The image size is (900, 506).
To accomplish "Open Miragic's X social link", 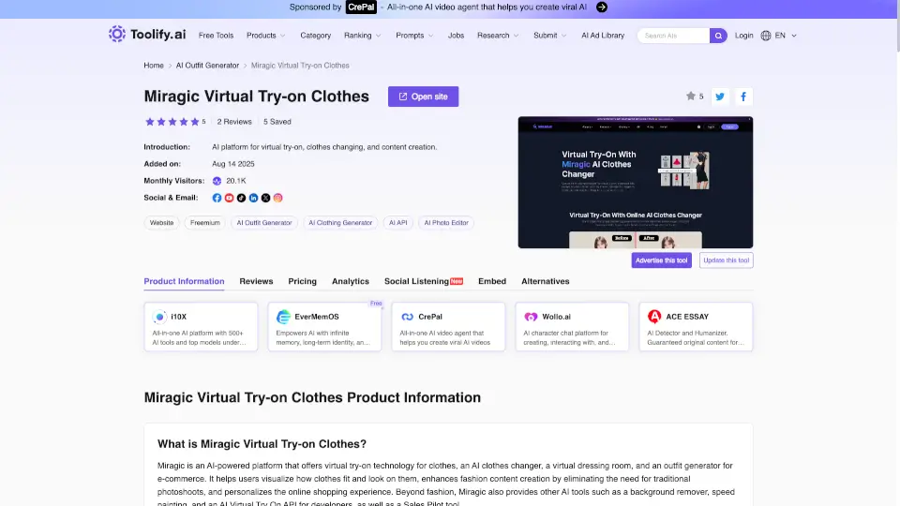I will tap(265, 198).
